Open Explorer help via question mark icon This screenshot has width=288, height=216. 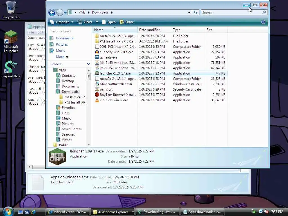[263, 22]
